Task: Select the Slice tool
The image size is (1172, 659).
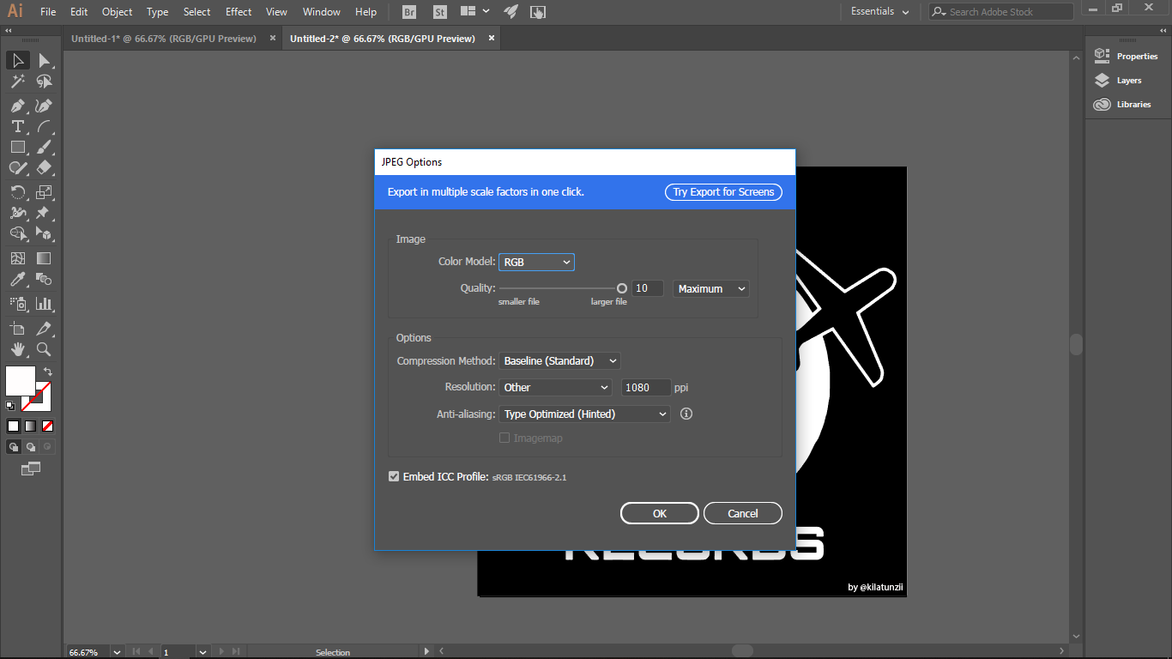Action: click(x=44, y=329)
